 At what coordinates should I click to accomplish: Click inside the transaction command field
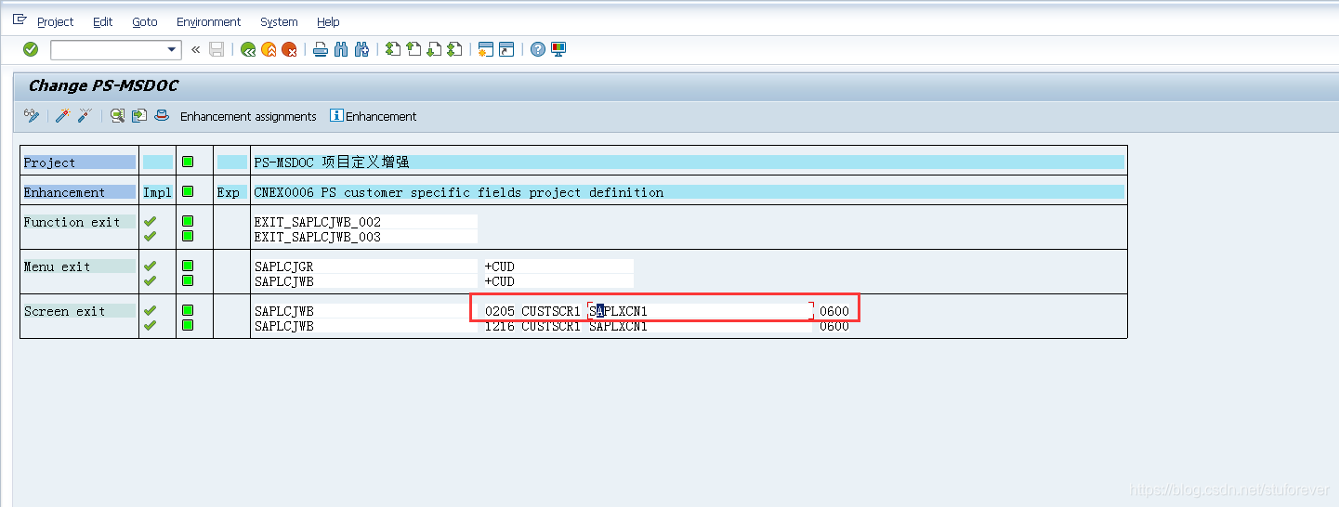(108, 50)
